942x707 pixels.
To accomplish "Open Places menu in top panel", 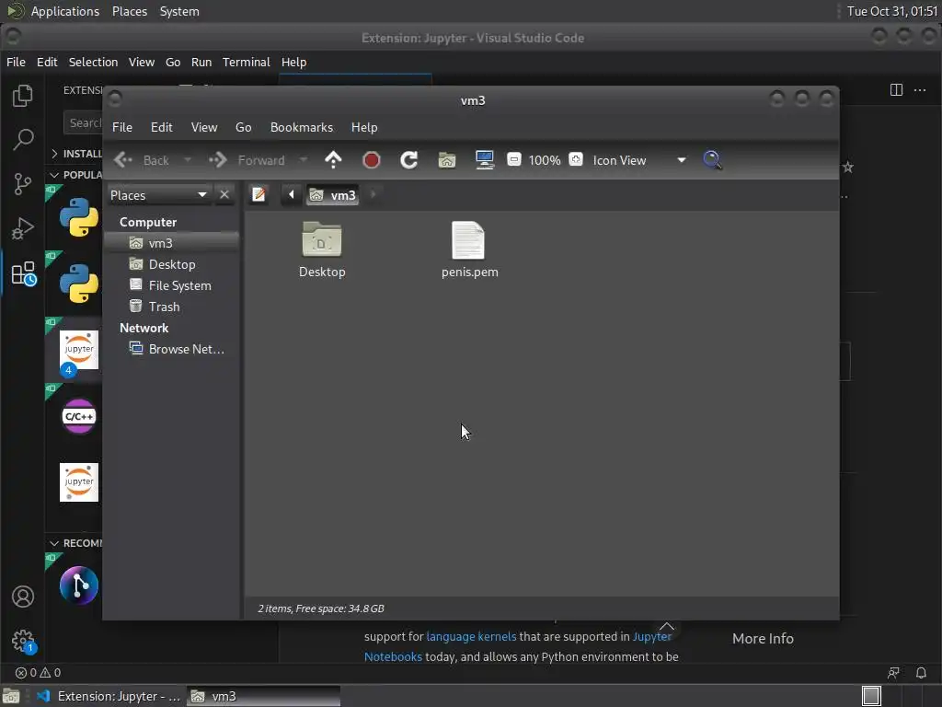I will click(130, 11).
